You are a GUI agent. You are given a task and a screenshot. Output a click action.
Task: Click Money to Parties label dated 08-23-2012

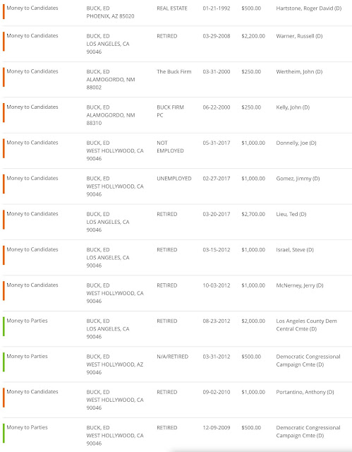[27, 321]
